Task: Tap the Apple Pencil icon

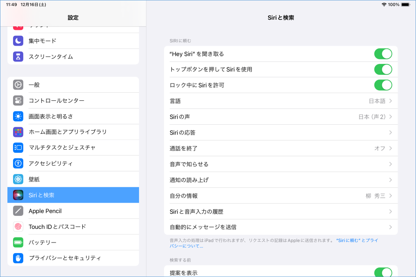Action: [18, 211]
